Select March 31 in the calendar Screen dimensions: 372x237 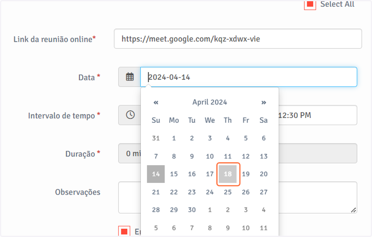(156, 138)
